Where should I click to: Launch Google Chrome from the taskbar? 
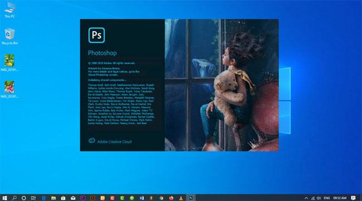(x=162, y=198)
